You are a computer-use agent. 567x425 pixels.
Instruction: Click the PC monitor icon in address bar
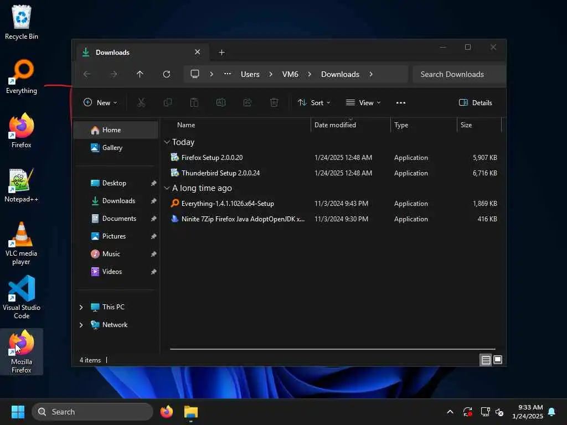195,74
